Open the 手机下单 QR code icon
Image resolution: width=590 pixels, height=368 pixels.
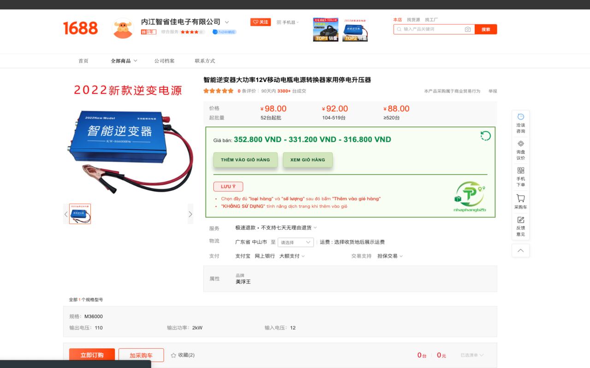[520, 174]
